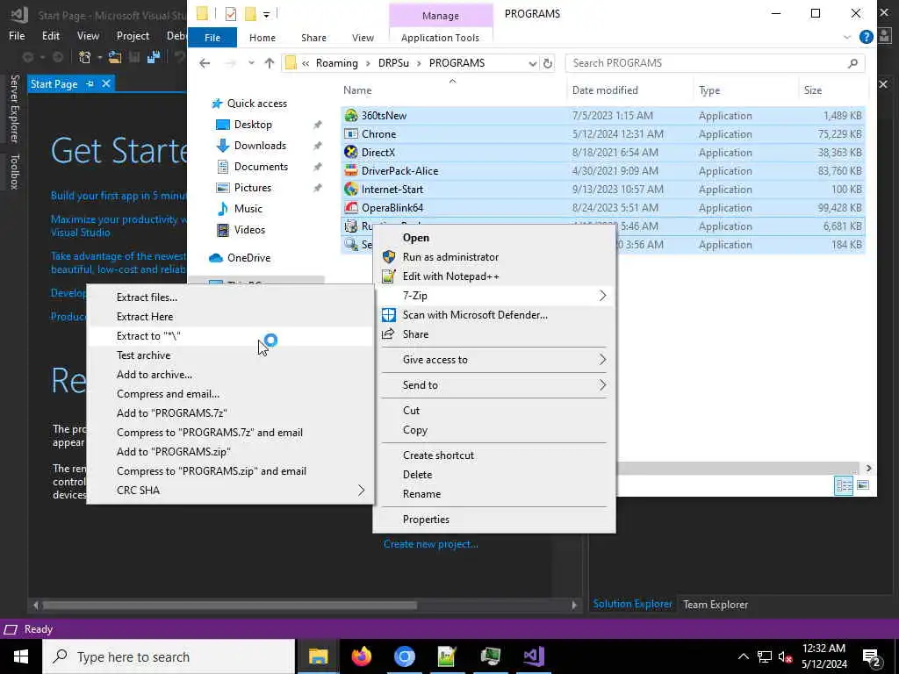Open the Explorer File tab

(212, 37)
